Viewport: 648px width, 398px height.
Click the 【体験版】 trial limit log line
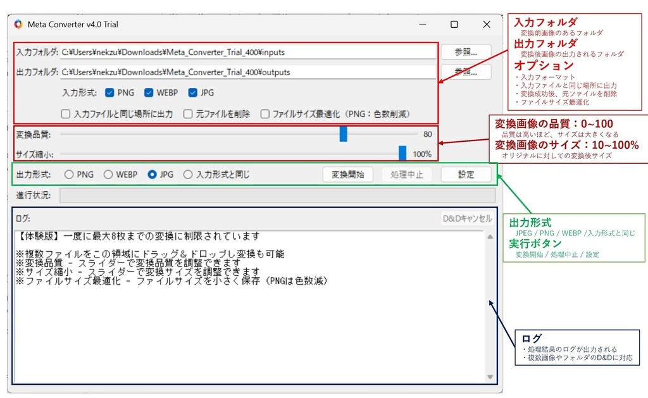pos(138,236)
